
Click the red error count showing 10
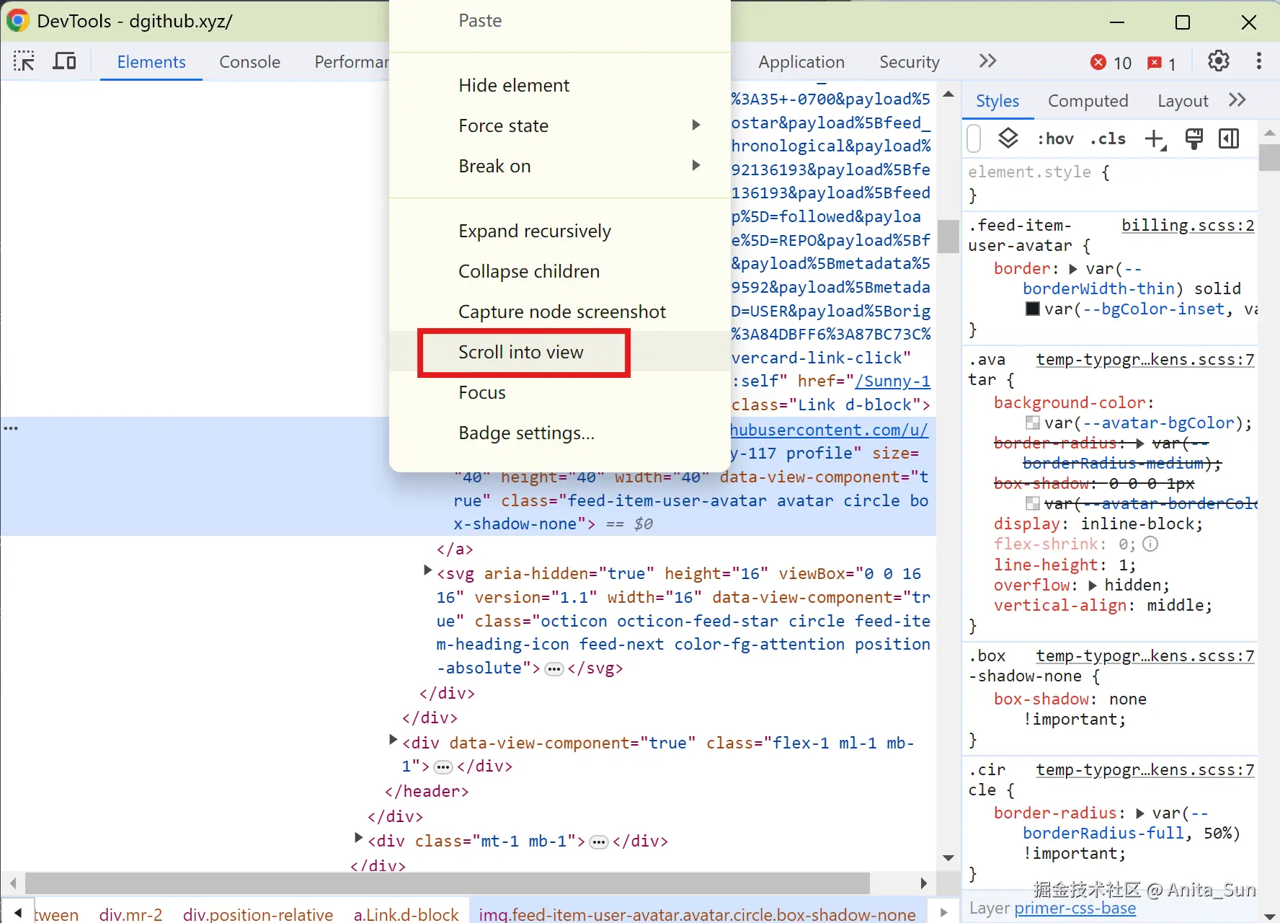tap(1111, 63)
